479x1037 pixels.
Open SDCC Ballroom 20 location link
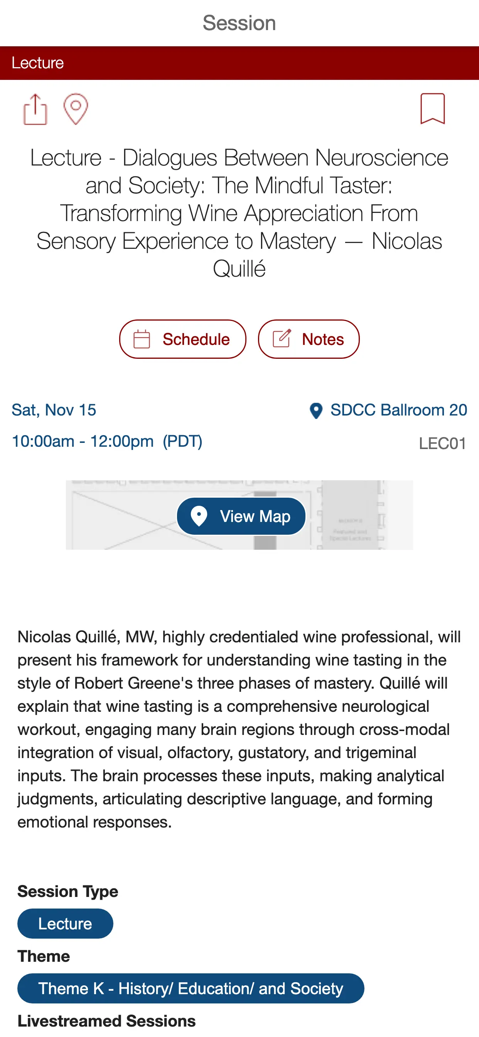point(398,410)
